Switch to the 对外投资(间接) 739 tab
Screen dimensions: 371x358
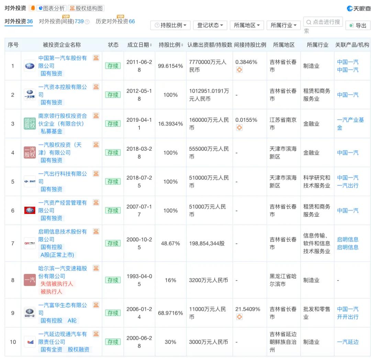[61, 21]
